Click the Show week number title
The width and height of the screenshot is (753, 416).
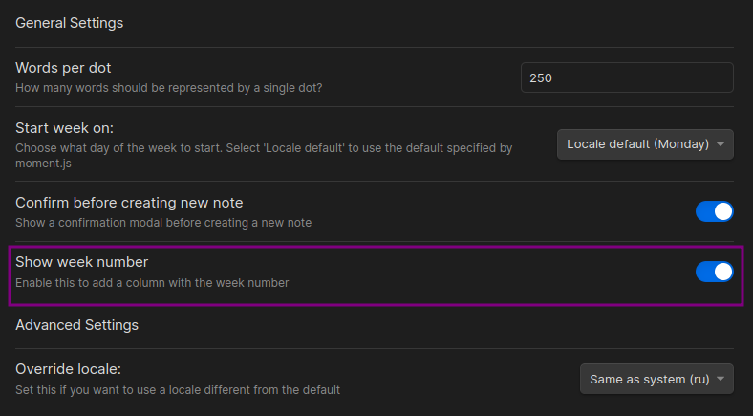pos(81,262)
